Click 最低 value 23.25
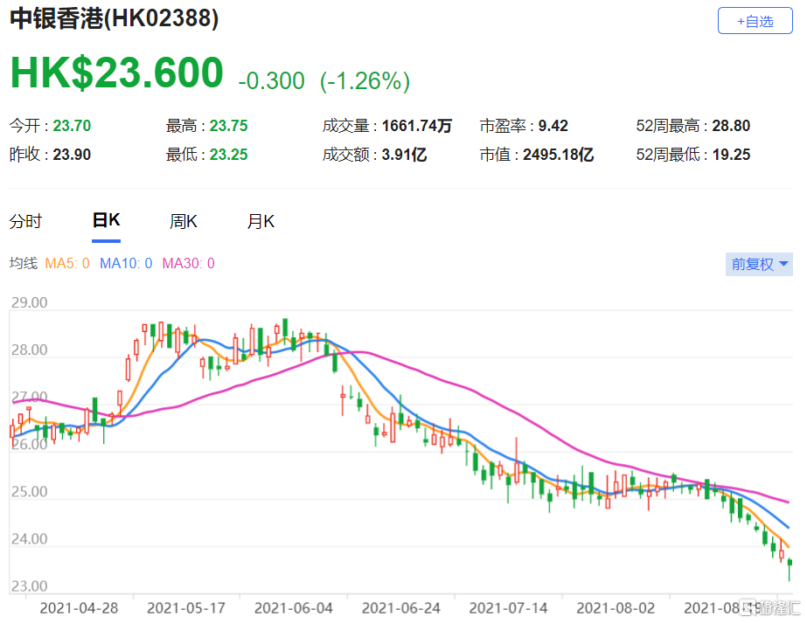Screen dimensions: 807x623 (228, 155)
